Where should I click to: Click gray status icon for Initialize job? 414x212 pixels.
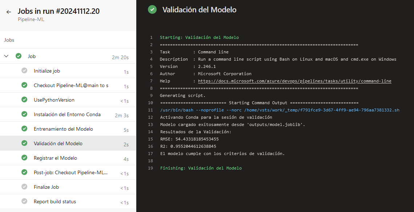point(24,71)
